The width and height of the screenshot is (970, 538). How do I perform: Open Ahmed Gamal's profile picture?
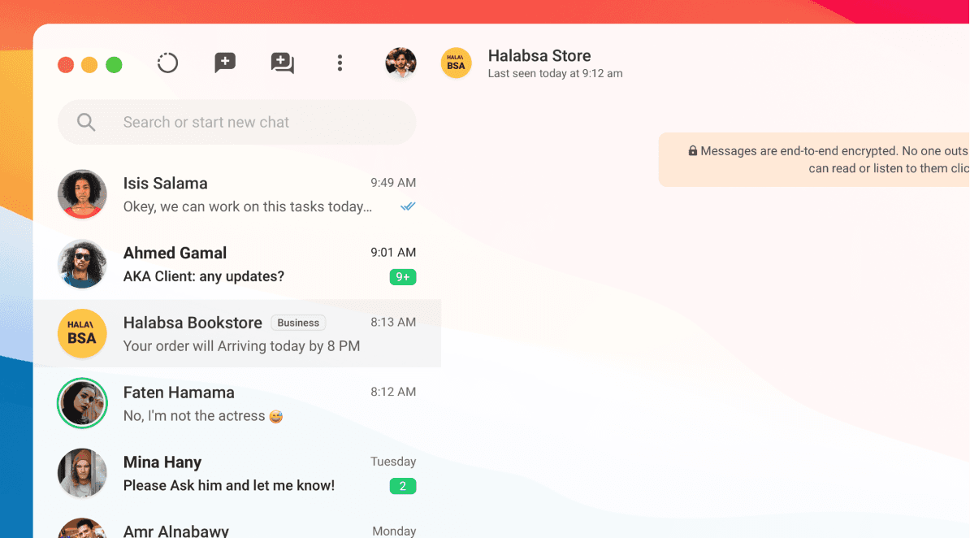click(82, 264)
